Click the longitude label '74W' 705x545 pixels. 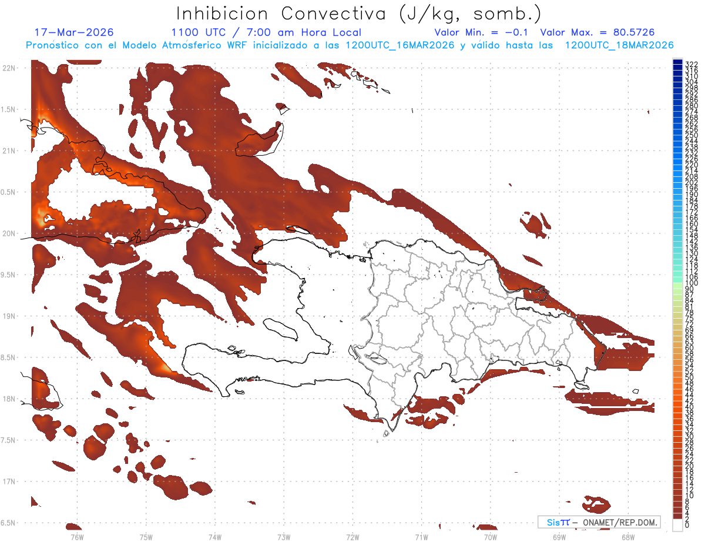[215, 537]
